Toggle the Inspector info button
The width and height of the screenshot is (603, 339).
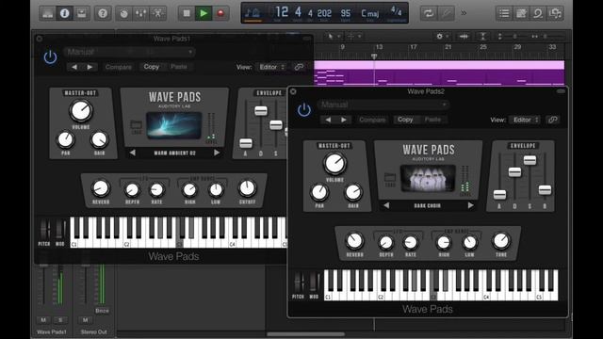coord(65,13)
